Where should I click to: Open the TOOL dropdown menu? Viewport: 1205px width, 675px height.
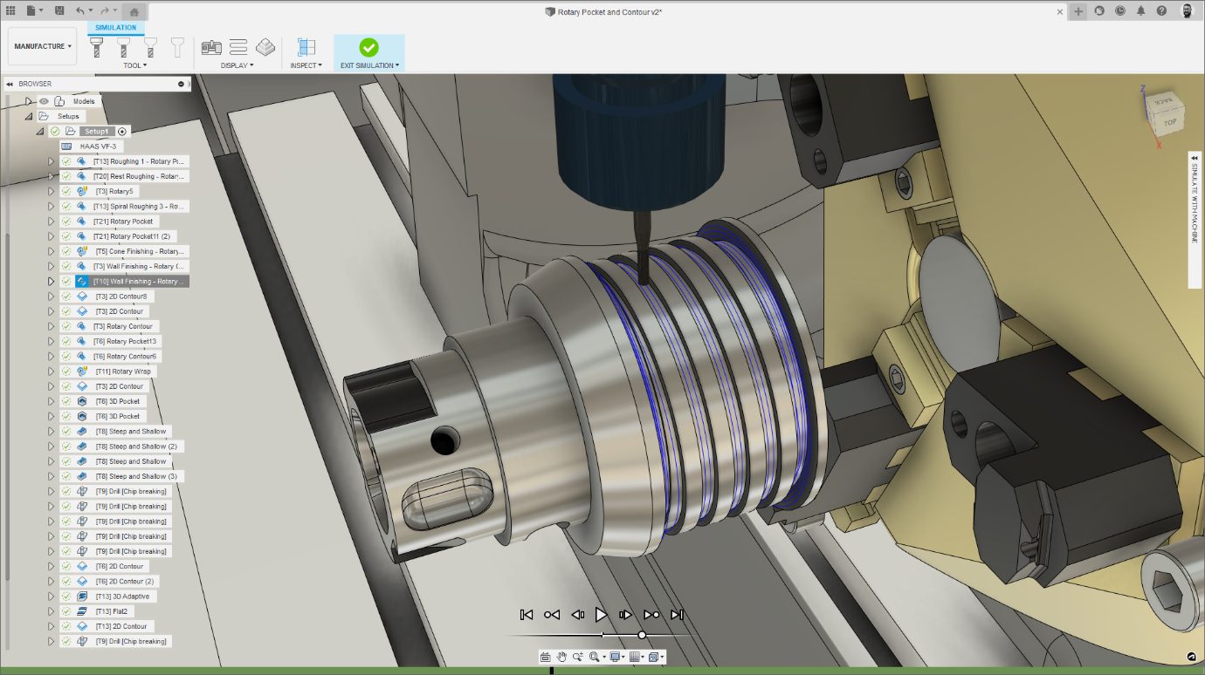tap(134, 65)
